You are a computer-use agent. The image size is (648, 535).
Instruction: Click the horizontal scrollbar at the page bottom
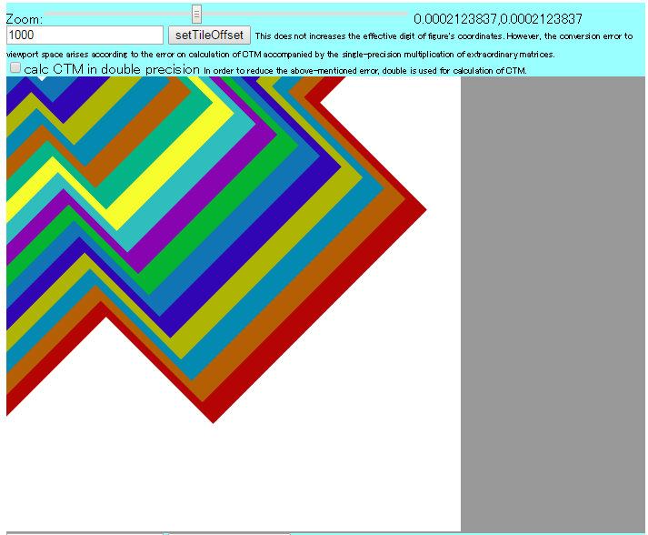coord(227,532)
